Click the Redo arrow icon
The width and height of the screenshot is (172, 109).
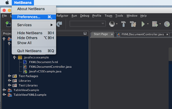click(x=59, y=24)
